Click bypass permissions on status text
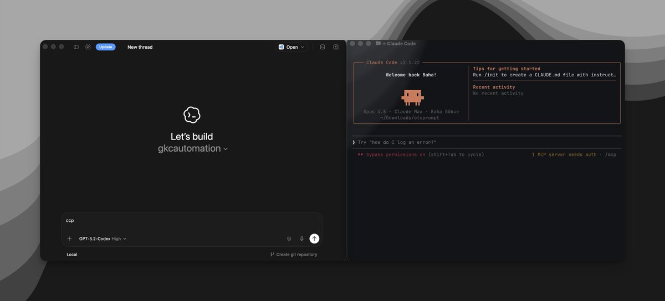 [396, 154]
